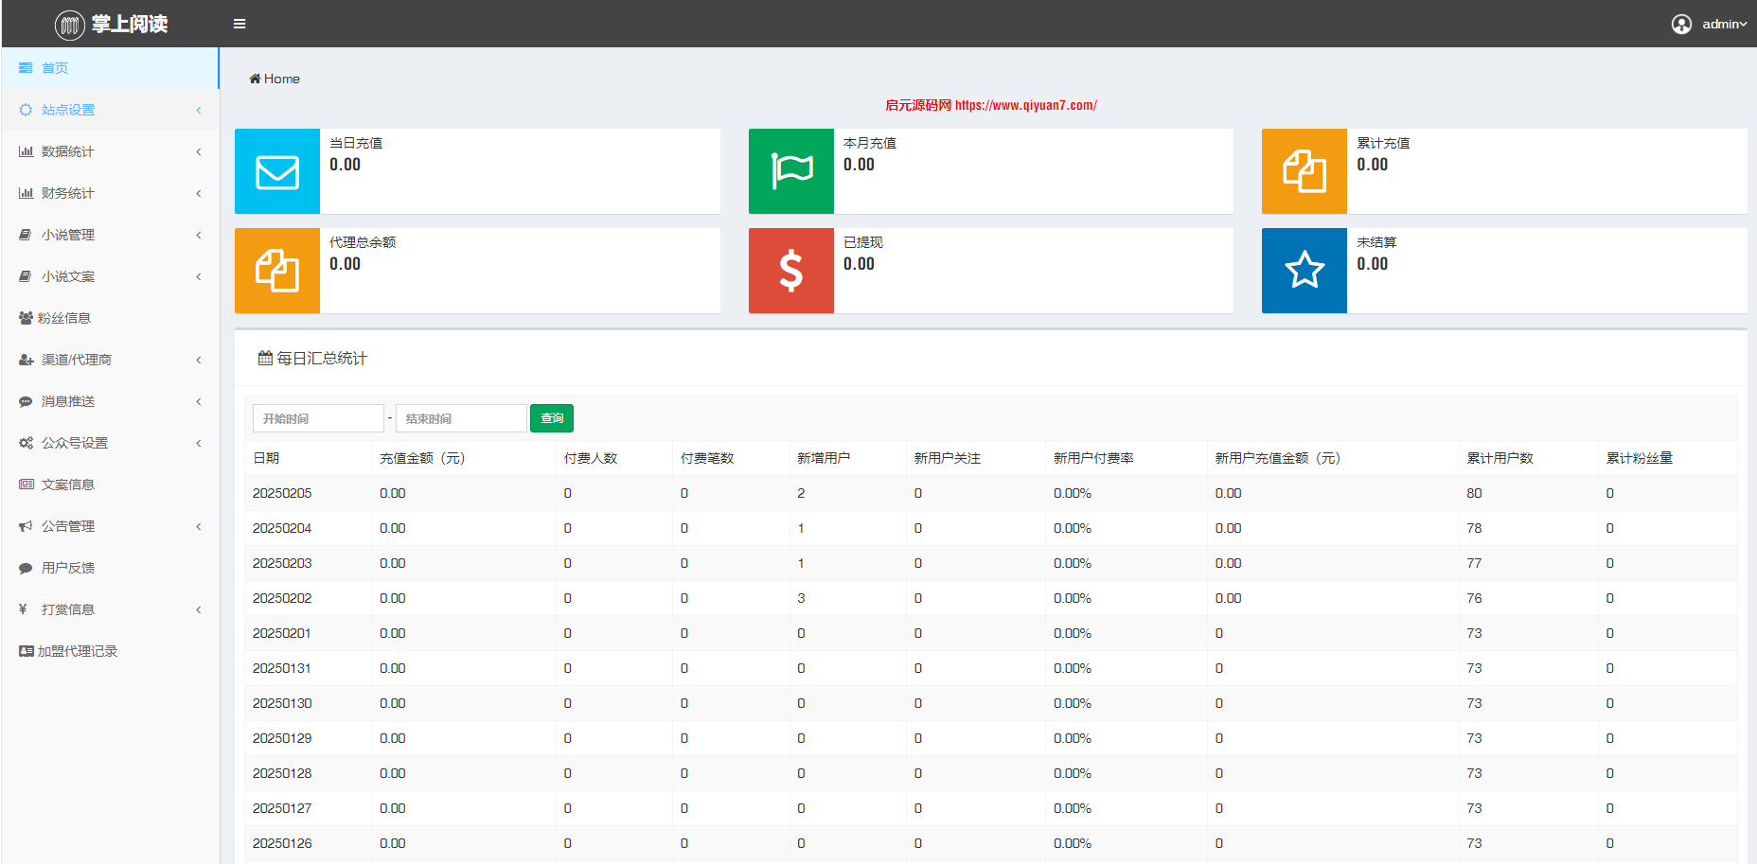Expand the 小说管理 sidebar section
This screenshot has width=1757, height=864.
point(68,235)
